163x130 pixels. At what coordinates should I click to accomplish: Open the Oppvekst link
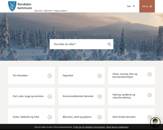68,76
